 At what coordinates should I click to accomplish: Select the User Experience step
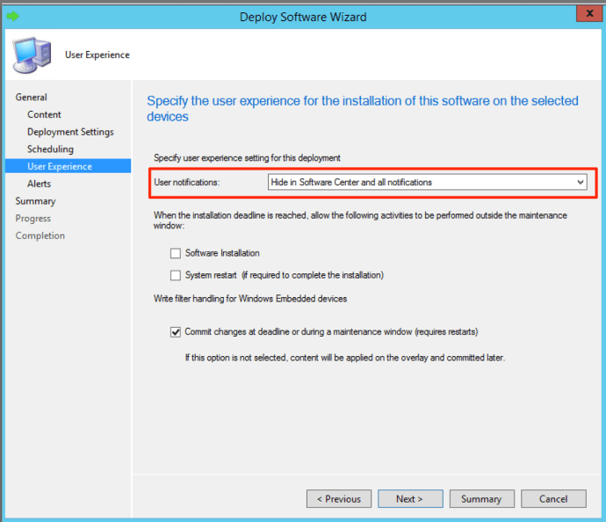coord(68,166)
